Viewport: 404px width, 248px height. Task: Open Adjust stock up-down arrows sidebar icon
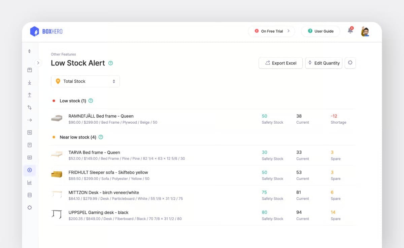tap(30, 108)
